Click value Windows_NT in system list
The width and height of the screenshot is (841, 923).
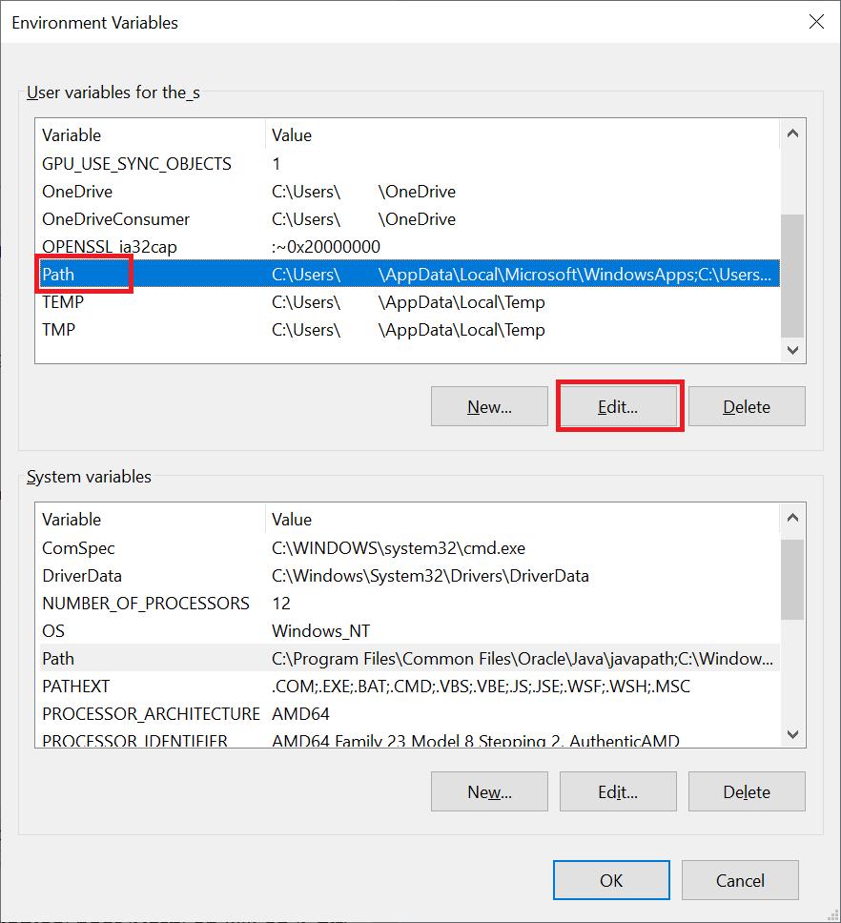tap(320, 631)
